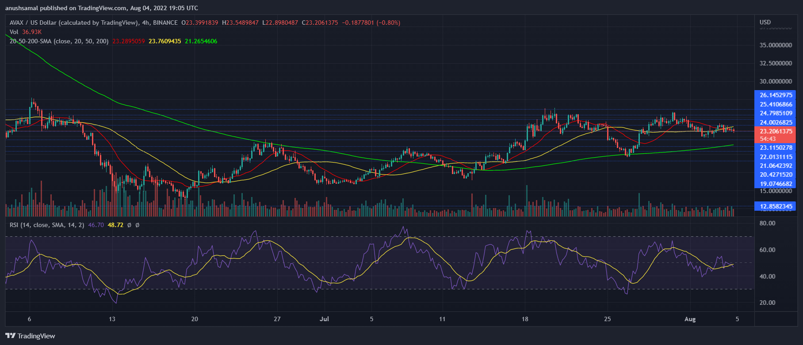Click the 54:43 candle countdown timer
The width and height of the screenshot is (803, 345).
pos(768,139)
